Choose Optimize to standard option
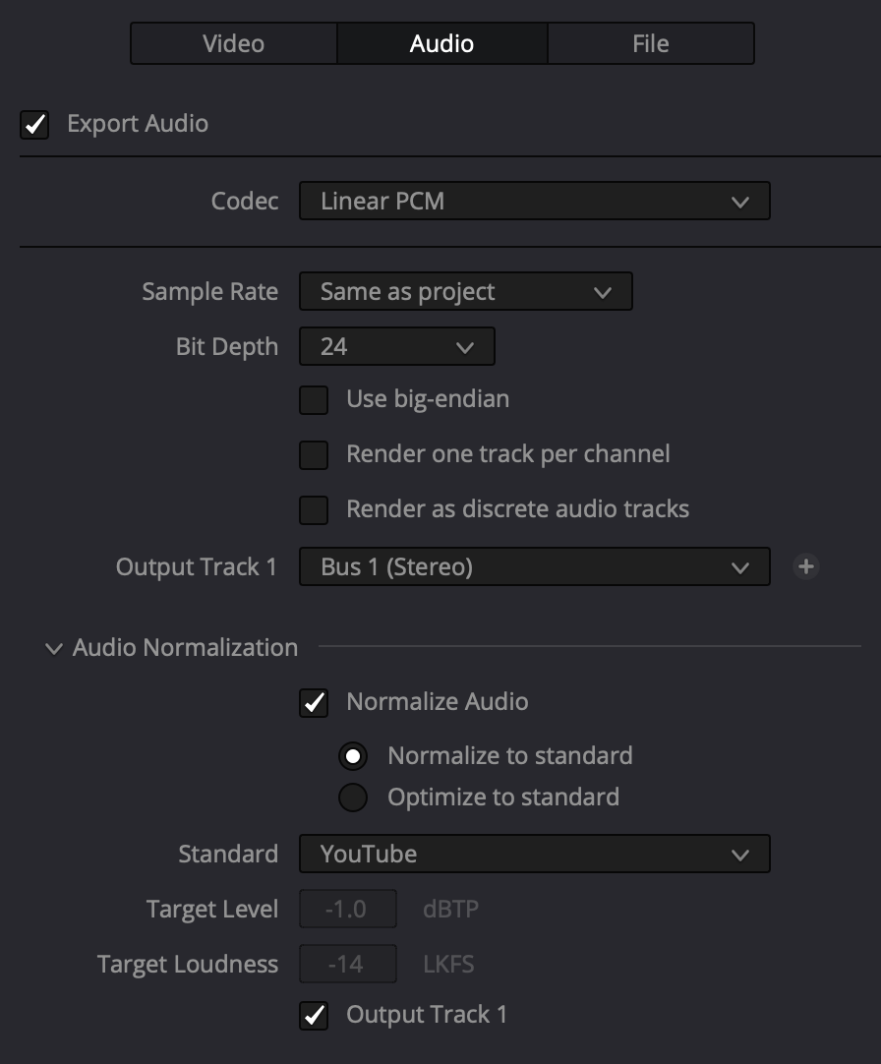 pos(352,798)
